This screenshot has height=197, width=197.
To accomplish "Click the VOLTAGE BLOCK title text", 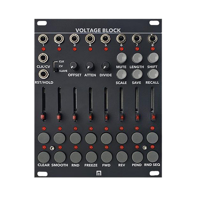I will (x=98, y=30).
